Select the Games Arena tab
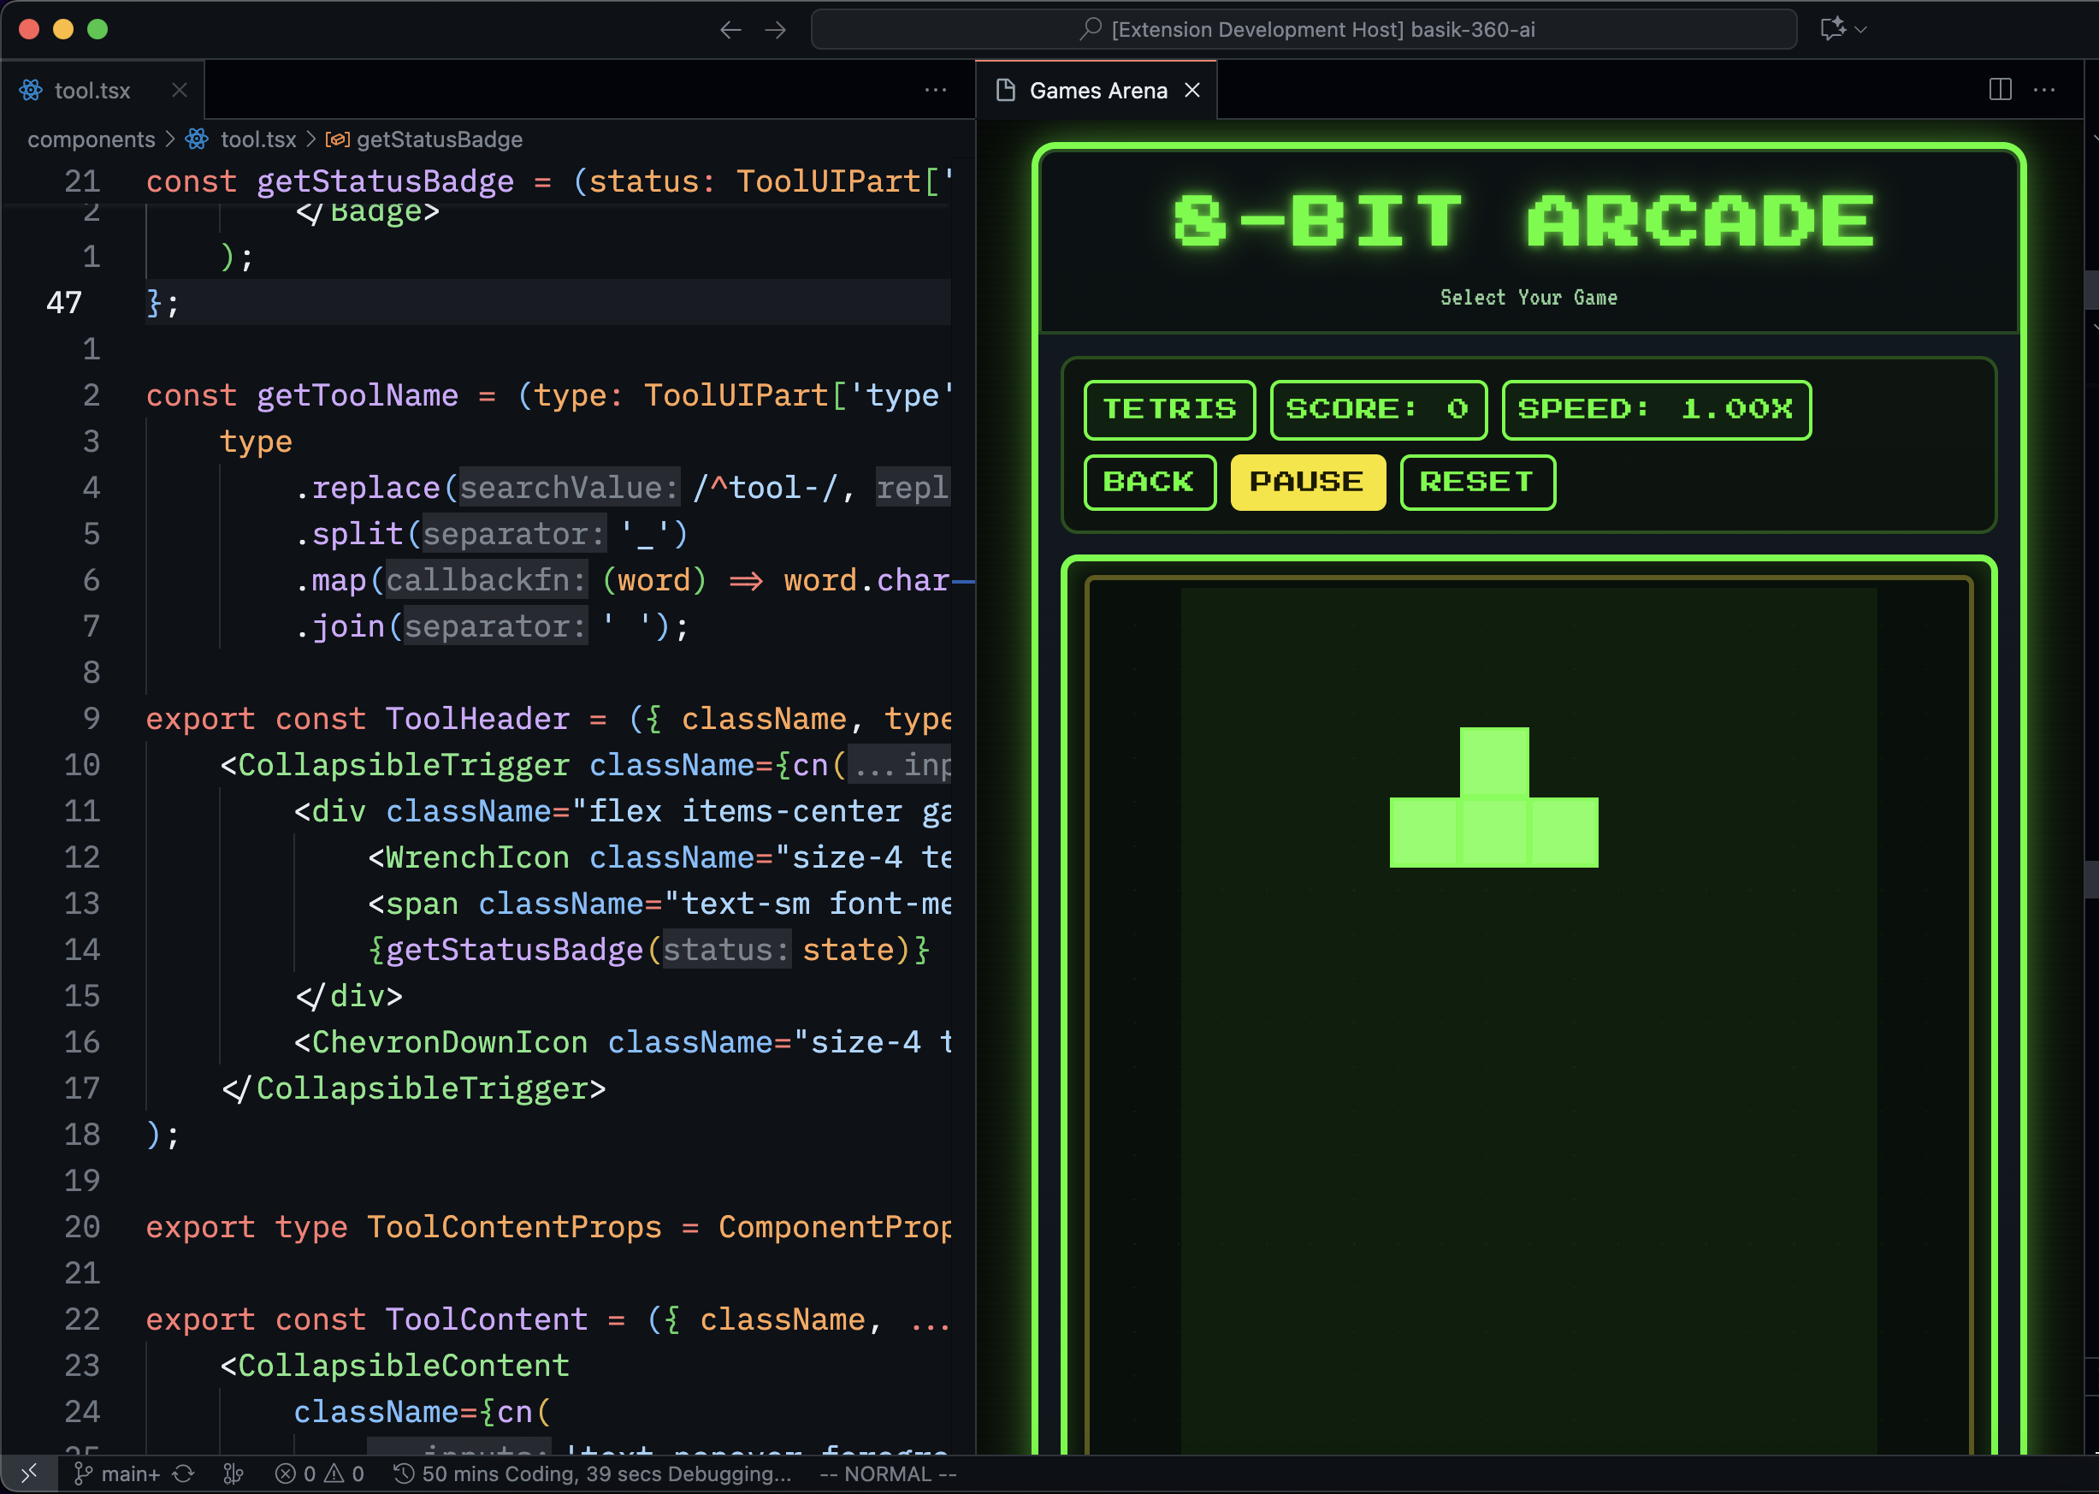This screenshot has height=1494, width=2099. point(1096,90)
